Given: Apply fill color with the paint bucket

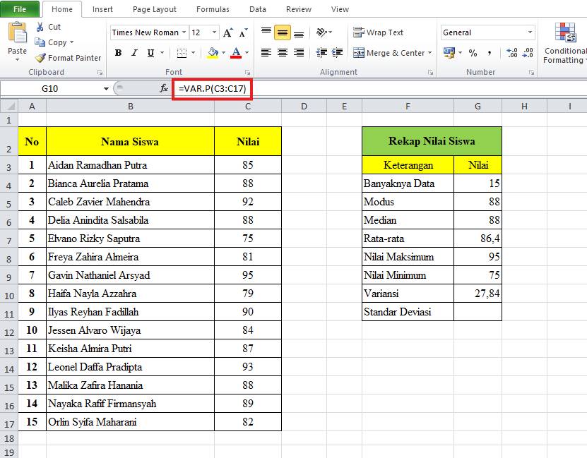Looking at the screenshot, I should tap(213, 53).
